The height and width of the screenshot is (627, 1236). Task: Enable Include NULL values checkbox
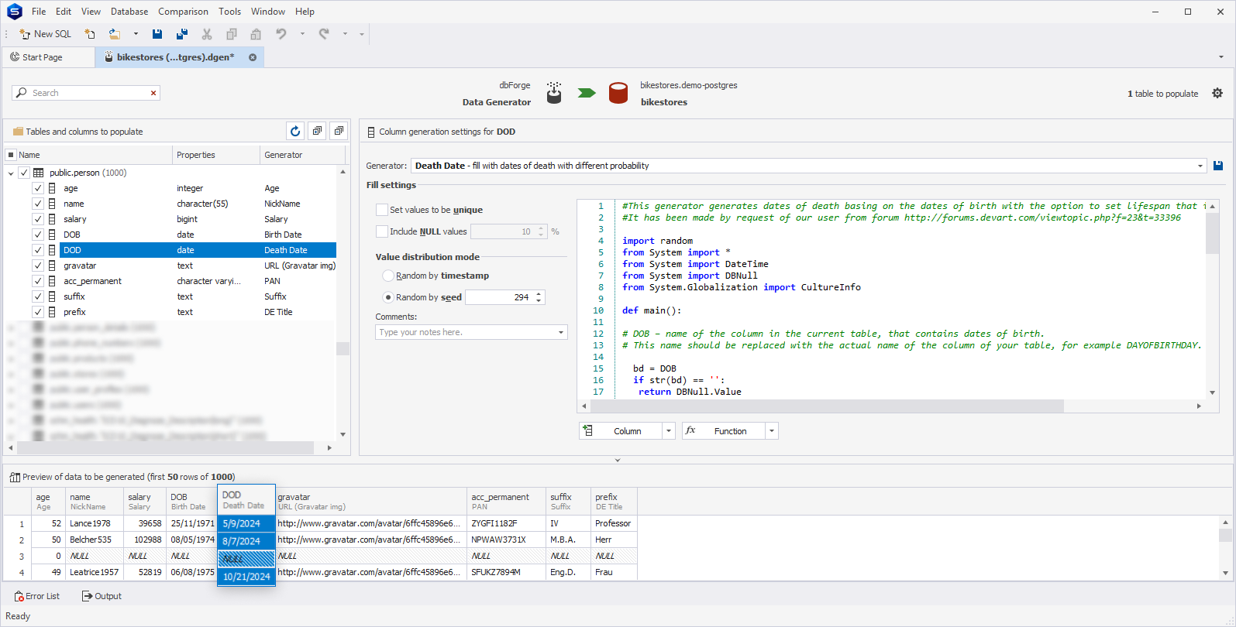pos(382,231)
